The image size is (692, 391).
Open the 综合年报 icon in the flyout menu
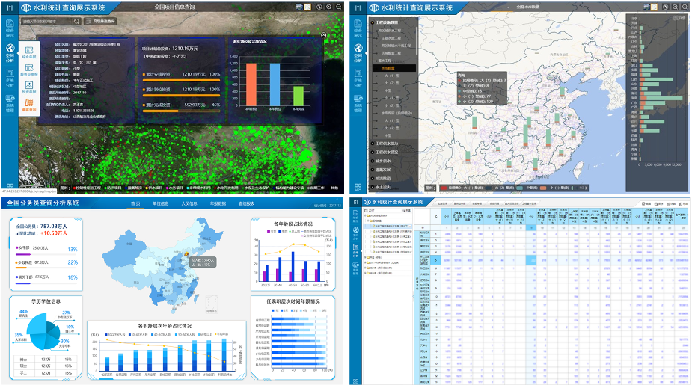coord(31,52)
